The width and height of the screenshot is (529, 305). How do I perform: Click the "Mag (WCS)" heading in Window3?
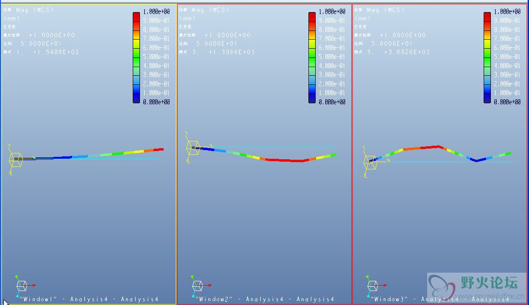click(386, 10)
